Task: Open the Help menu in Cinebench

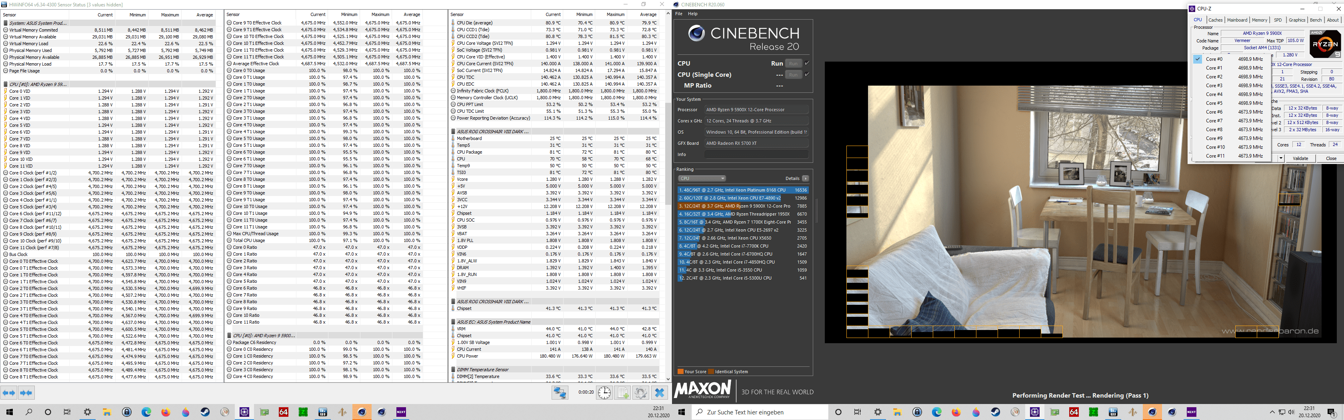Action: (693, 14)
